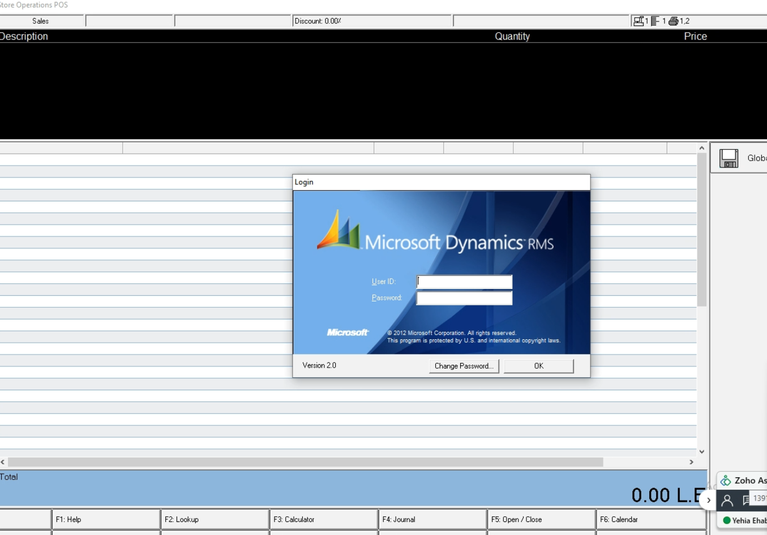Launch F3: Calculator
767x535 pixels.
324,519
